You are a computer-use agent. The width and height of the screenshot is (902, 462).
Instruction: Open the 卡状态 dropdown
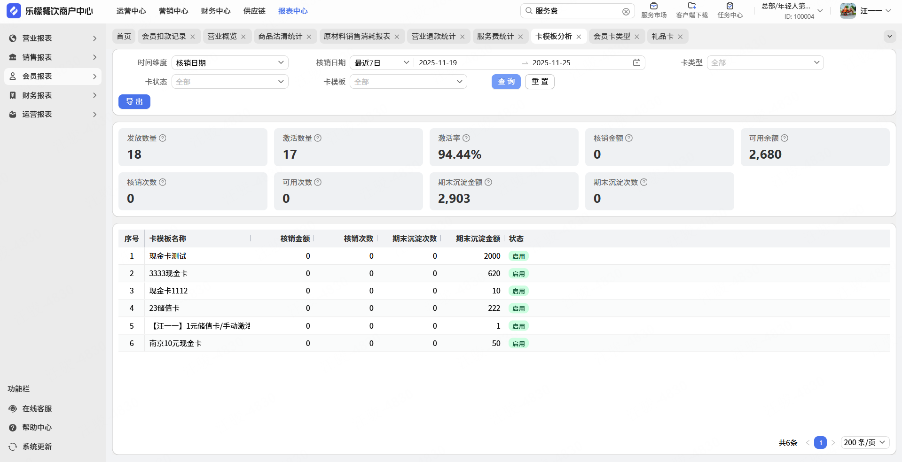click(230, 82)
